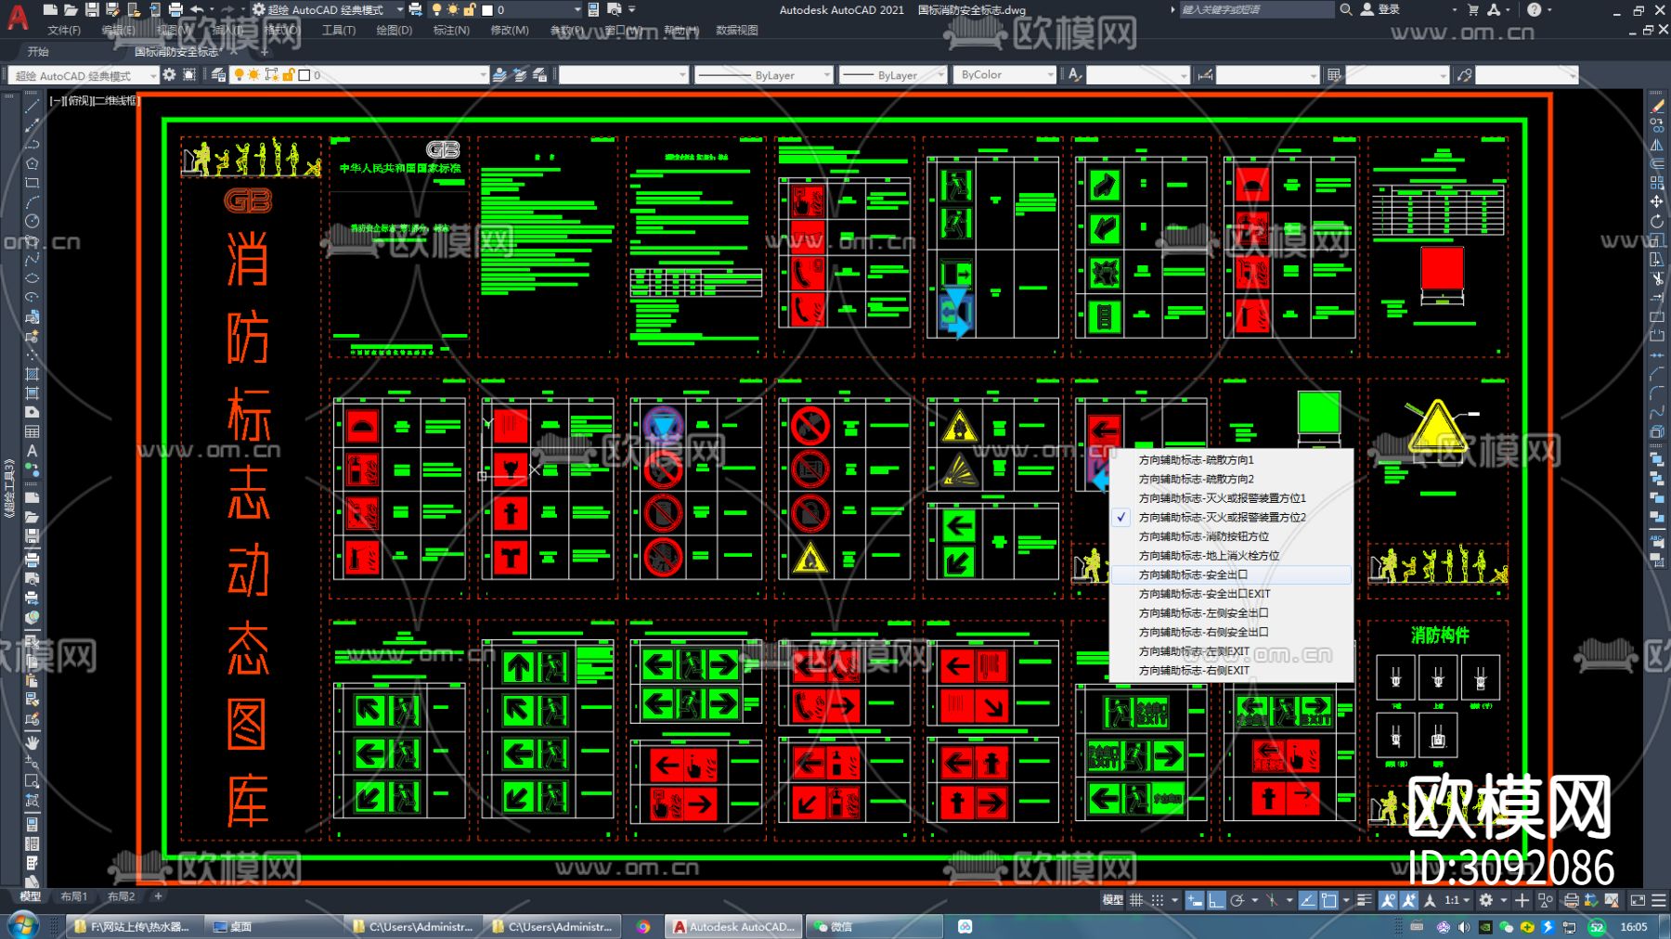Toggle Lineweight display in the status bar
Image resolution: width=1671 pixels, height=939 pixels.
coord(1364,900)
